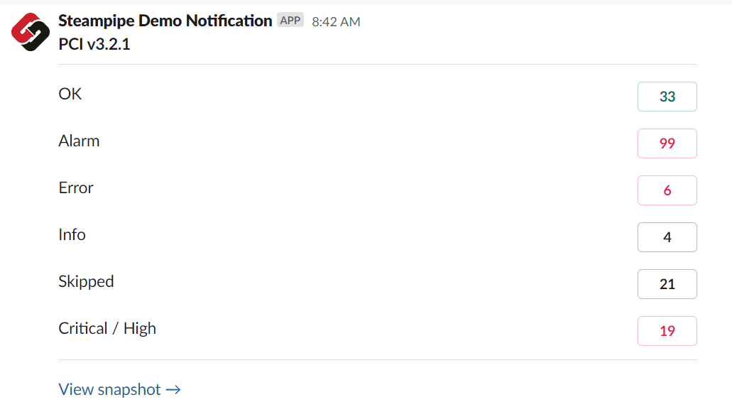Click the Info count button showing 4

pos(667,237)
